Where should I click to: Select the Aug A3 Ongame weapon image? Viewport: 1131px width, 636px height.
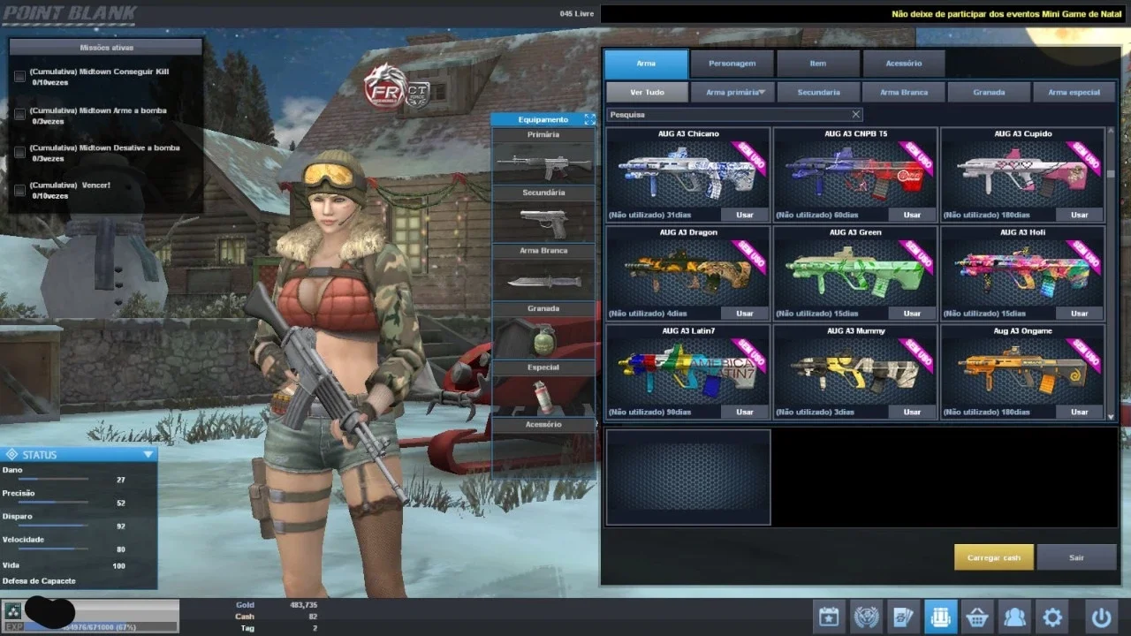pyautogui.click(x=1023, y=371)
